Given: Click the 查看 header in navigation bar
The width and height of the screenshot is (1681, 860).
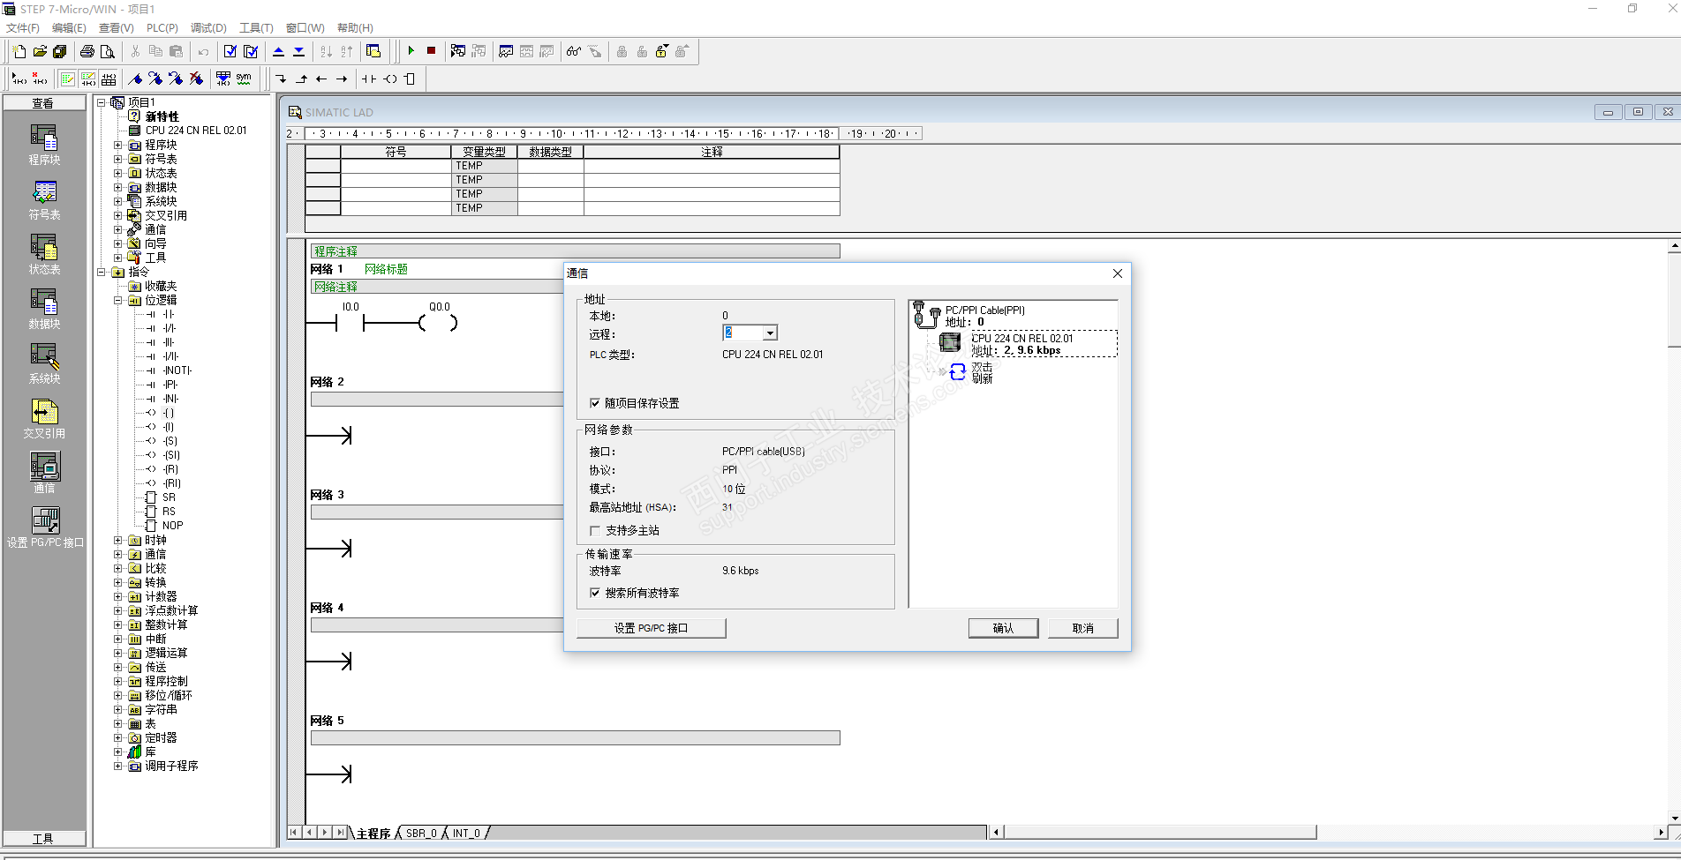Looking at the screenshot, I should coord(44,103).
